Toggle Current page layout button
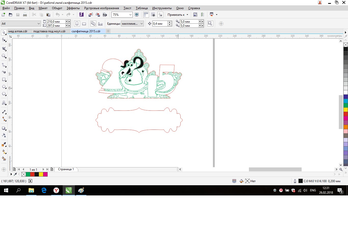Image resolution: width=348 pixels, height=229 pixels. [x=100, y=24]
